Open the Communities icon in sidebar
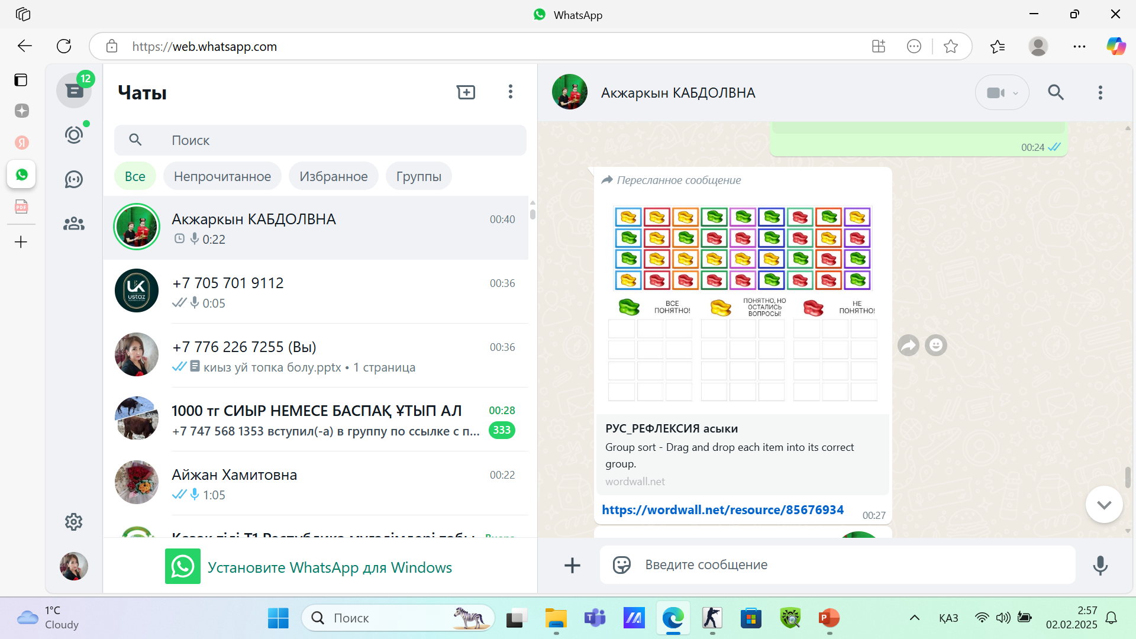This screenshot has width=1136, height=639. click(x=74, y=224)
